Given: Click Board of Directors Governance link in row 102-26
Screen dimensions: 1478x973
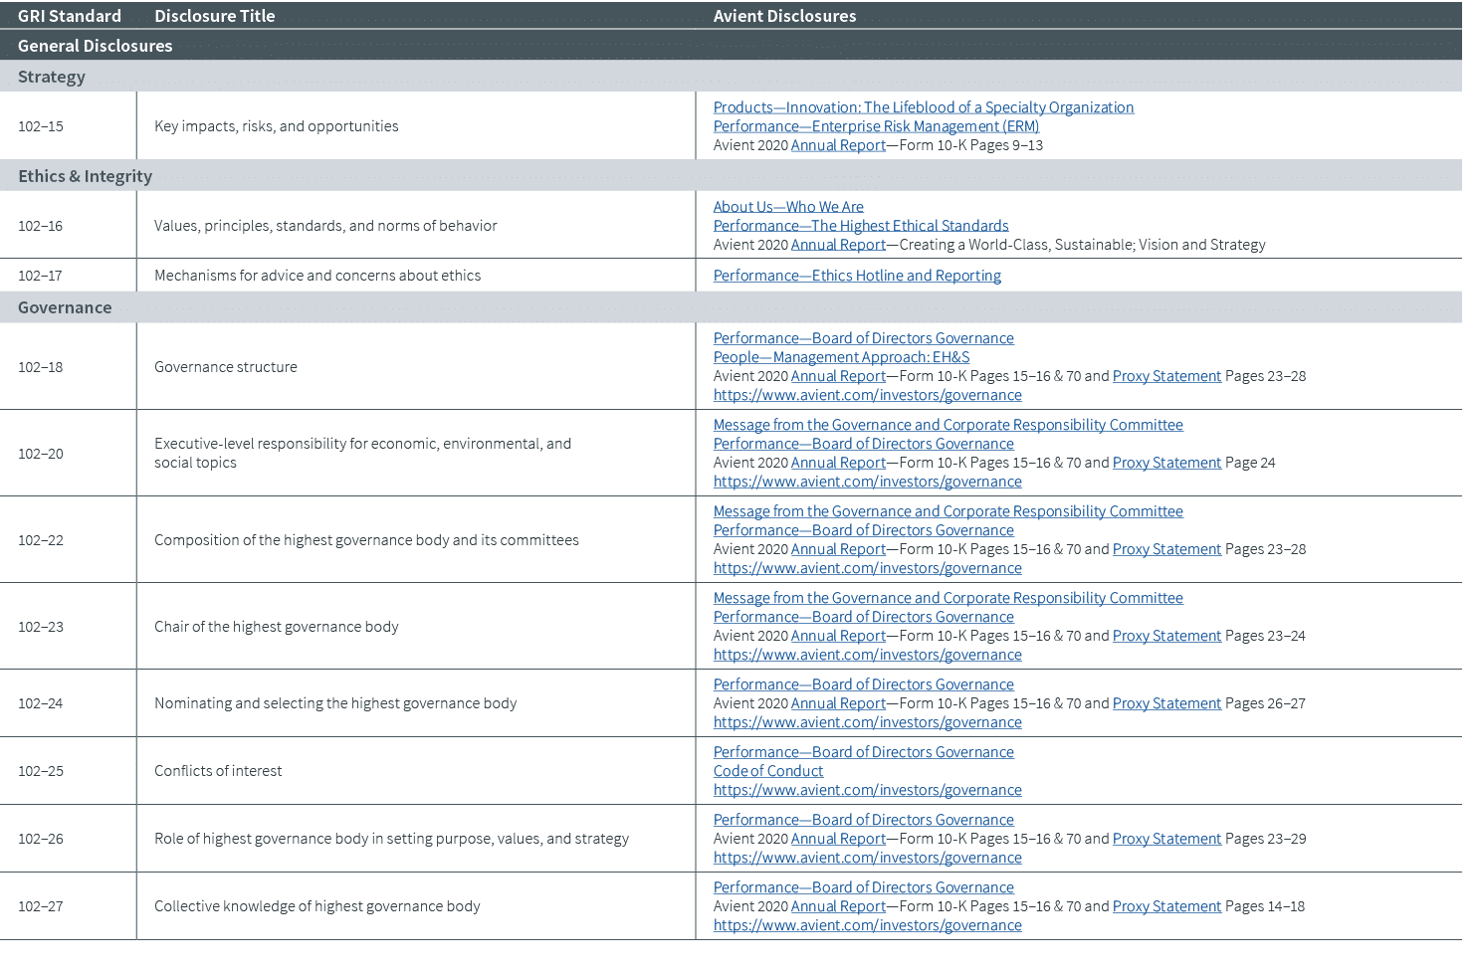Looking at the screenshot, I should tap(863, 820).
